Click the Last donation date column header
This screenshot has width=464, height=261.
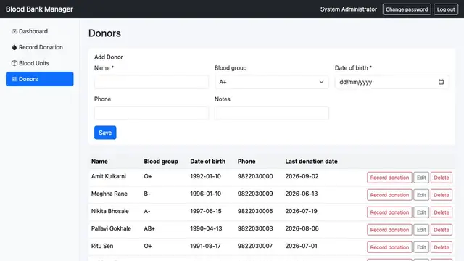(x=311, y=162)
